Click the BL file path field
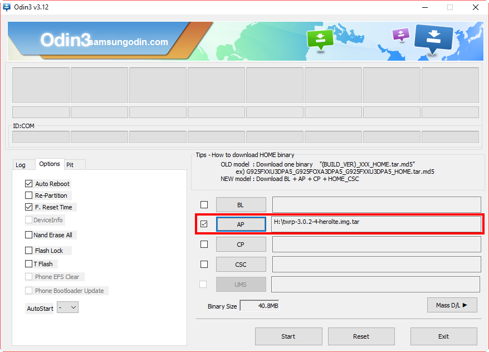The image size is (489, 352). coord(376,205)
